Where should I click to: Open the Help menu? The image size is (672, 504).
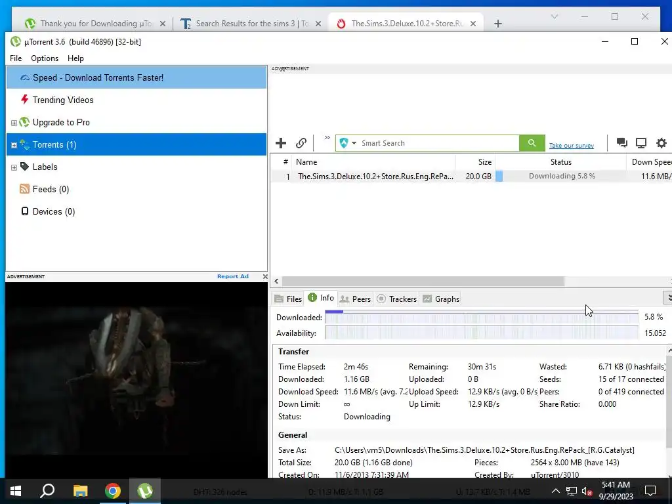pyautogui.click(x=75, y=58)
